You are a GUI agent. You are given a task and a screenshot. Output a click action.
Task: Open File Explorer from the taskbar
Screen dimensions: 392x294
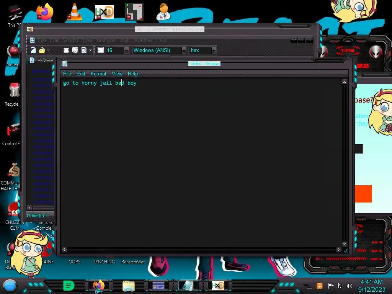point(129,286)
